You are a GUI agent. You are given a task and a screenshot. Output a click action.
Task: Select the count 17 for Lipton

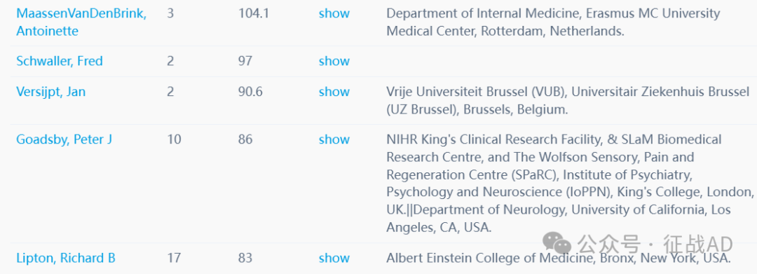[174, 258]
